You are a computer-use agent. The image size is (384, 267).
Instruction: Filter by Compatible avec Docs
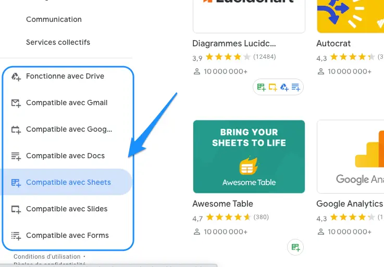[x=65, y=156]
